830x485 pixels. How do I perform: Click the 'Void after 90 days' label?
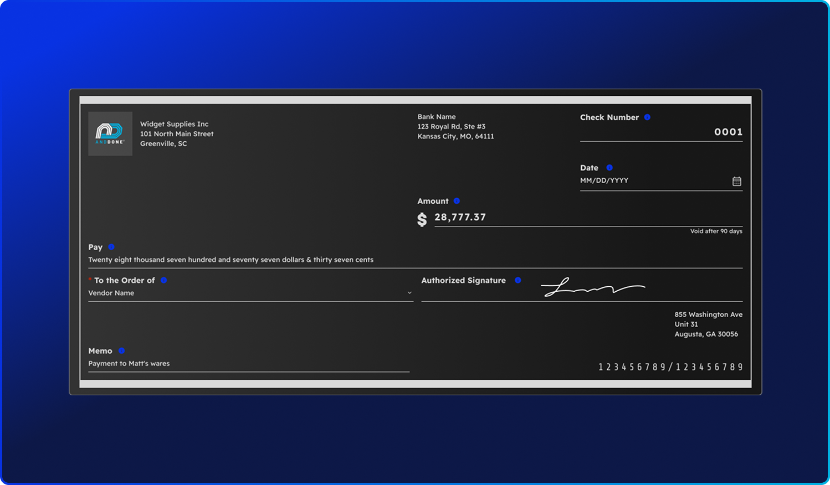[x=716, y=231]
